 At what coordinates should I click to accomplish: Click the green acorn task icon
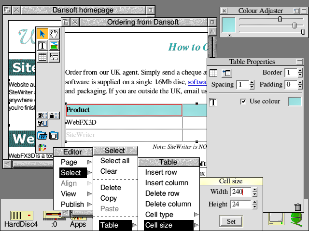296,219
